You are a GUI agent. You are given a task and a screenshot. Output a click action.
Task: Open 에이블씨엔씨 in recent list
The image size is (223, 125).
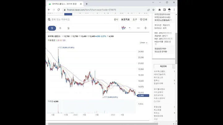(x=159, y=89)
